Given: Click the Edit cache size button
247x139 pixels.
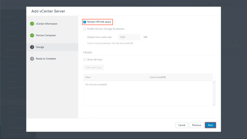Looking at the screenshot, I should coord(94,67).
